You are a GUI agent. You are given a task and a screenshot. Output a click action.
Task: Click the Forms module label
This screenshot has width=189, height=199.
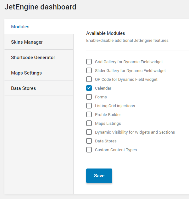coord(101,97)
